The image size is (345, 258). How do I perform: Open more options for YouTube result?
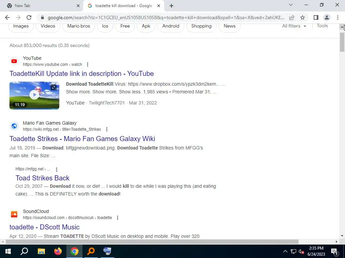[88, 64]
